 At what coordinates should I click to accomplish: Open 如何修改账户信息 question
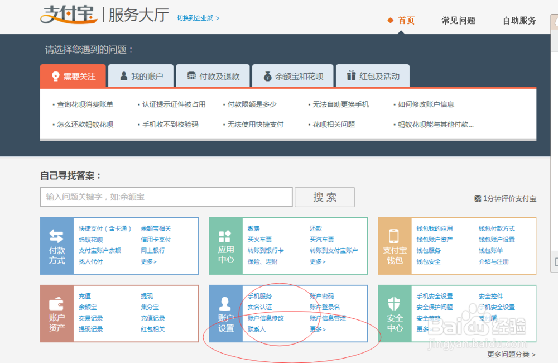[426, 104]
